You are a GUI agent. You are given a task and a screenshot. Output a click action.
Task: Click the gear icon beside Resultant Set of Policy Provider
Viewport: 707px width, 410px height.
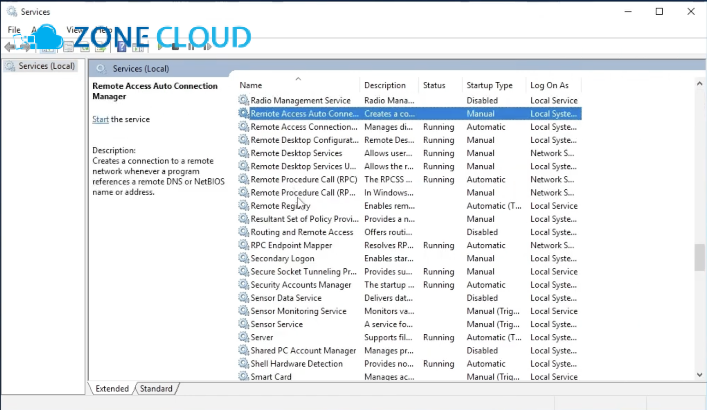click(243, 218)
